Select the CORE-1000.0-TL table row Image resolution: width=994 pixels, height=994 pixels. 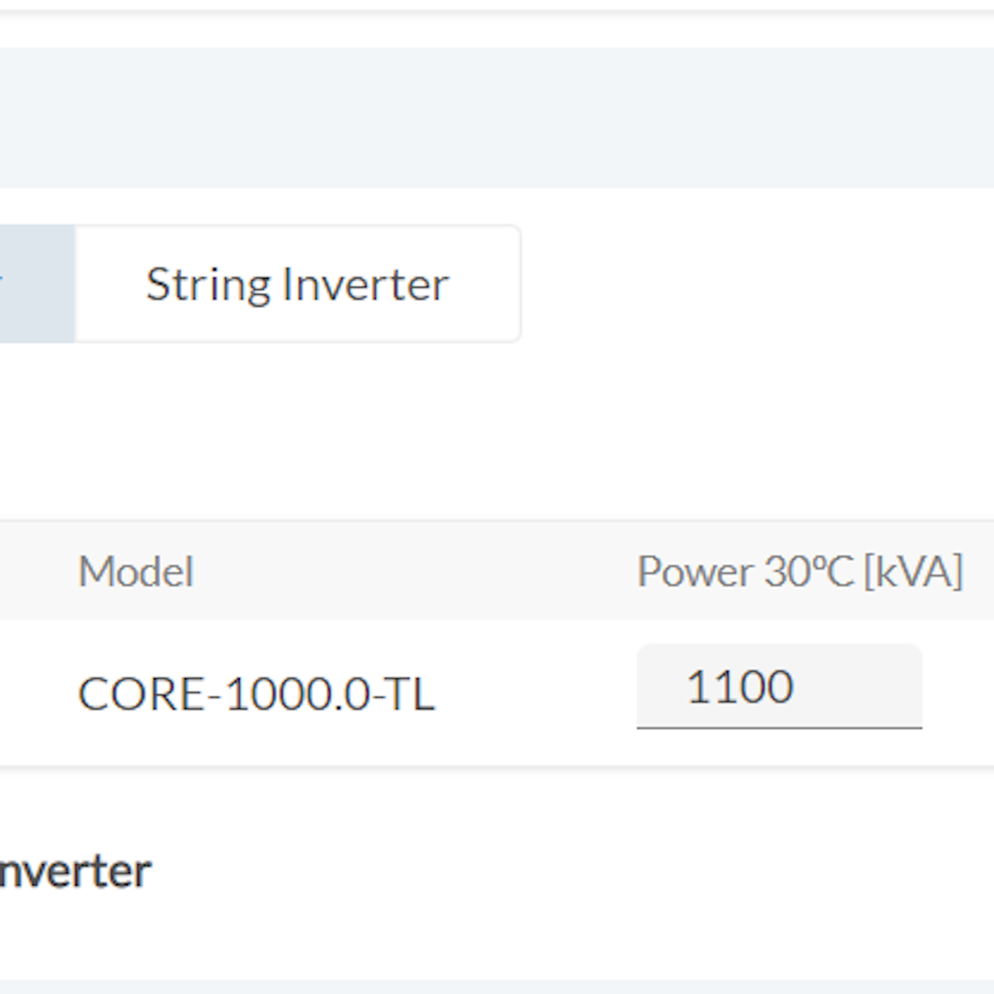tap(461, 687)
